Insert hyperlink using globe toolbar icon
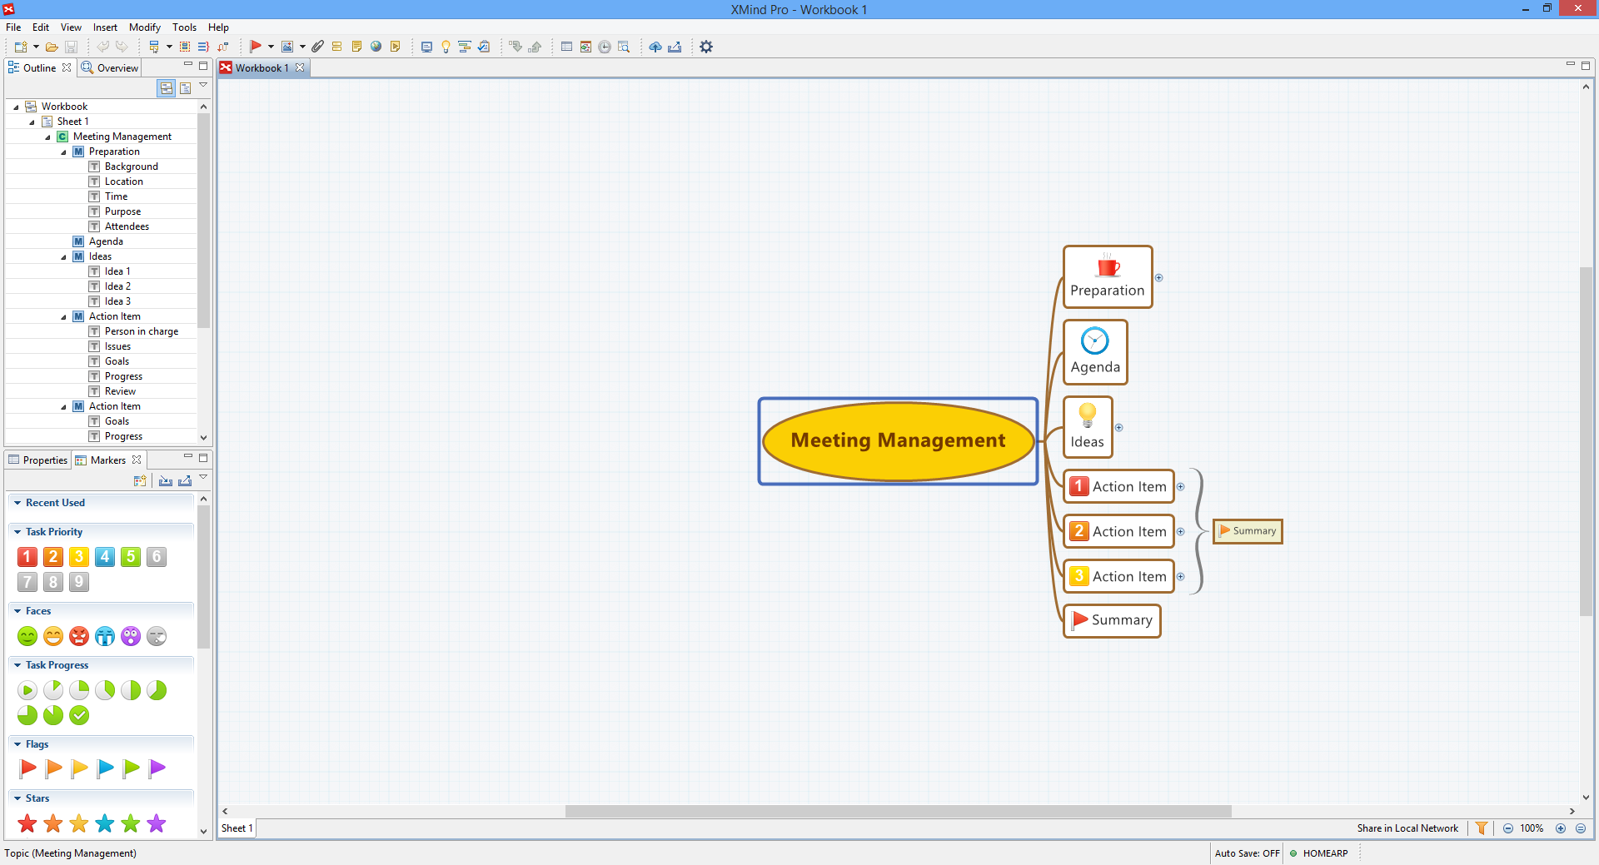Viewport: 1599px width, 865px height. pyautogui.click(x=376, y=47)
